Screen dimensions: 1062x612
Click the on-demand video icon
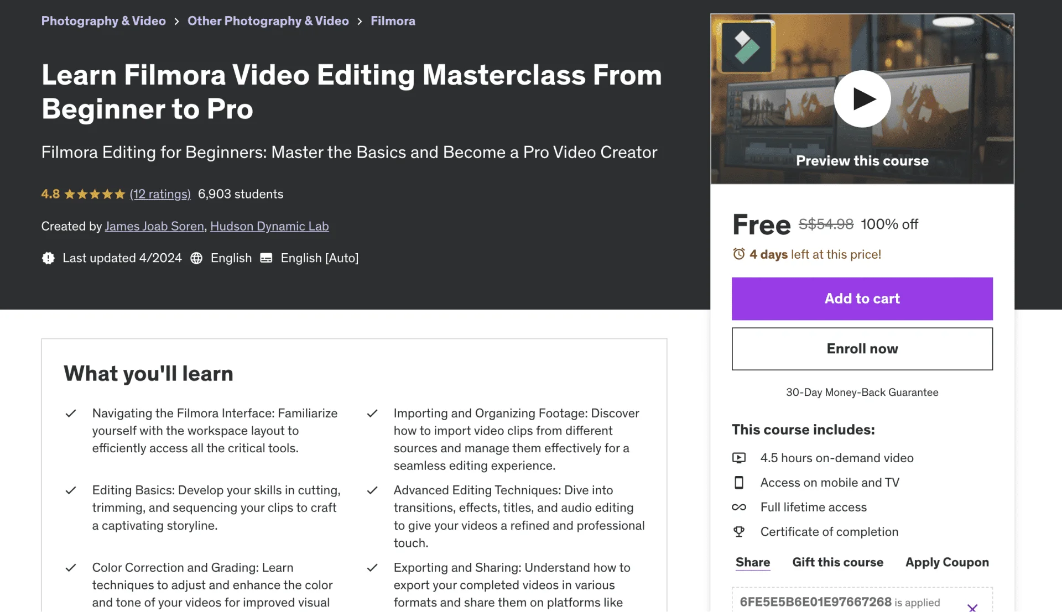point(739,458)
